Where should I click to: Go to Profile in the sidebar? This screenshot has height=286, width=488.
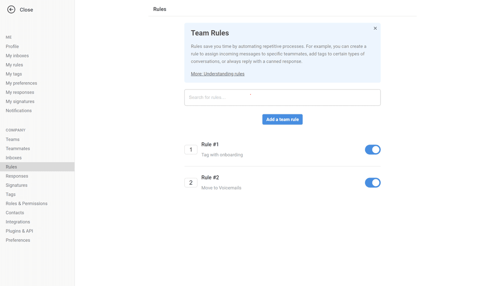(12, 47)
